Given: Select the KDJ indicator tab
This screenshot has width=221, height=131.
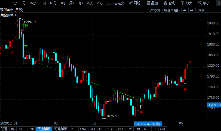Looking at the screenshot, I should click(x=93, y=129).
